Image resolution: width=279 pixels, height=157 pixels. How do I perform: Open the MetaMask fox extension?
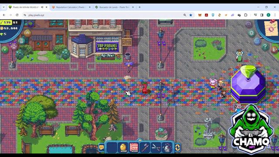pyautogui.click(x=200, y=15)
